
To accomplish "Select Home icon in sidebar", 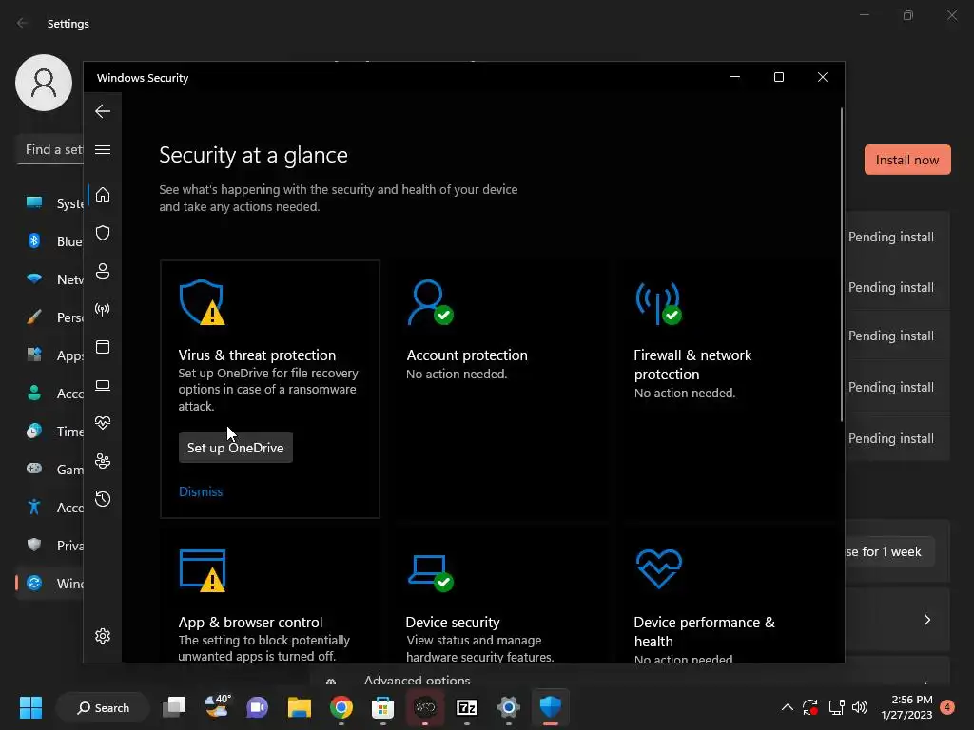I will (103, 195).
